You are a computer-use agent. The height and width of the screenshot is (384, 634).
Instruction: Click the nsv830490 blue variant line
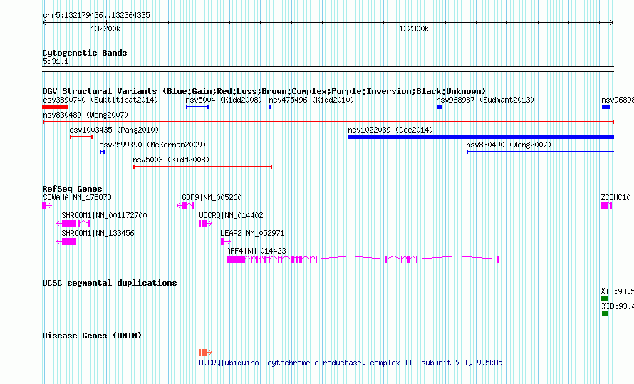pos(540,152)
